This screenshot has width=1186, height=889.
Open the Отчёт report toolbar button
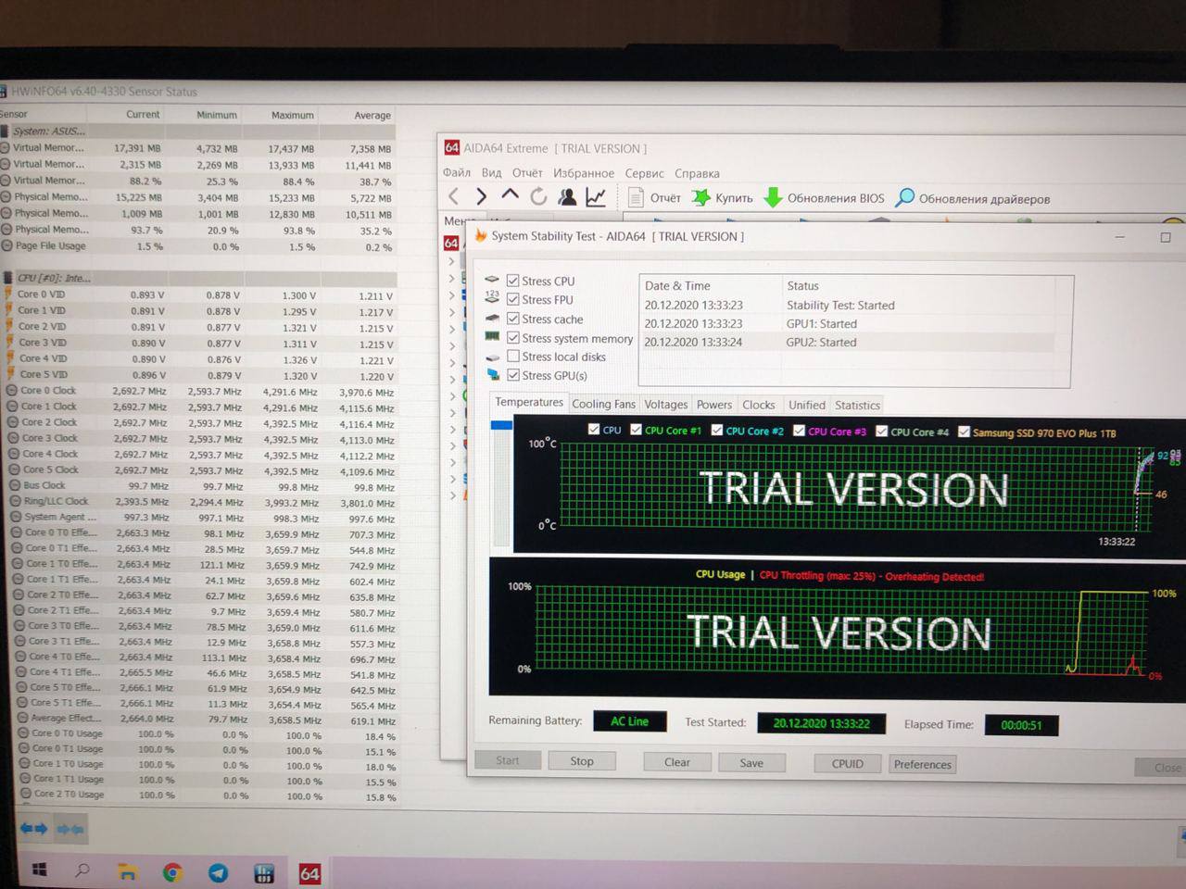pos(654,197)
